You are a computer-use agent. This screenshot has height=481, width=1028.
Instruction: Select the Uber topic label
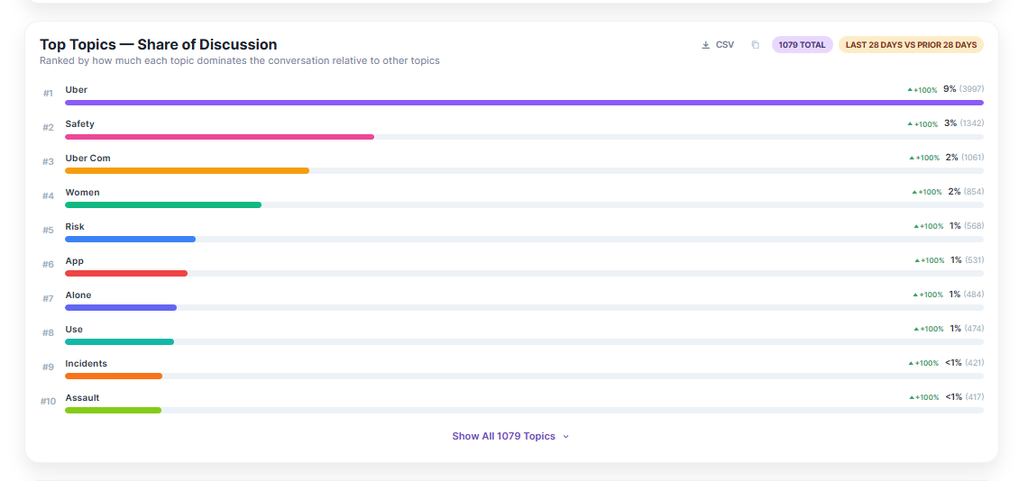(76, 90)
